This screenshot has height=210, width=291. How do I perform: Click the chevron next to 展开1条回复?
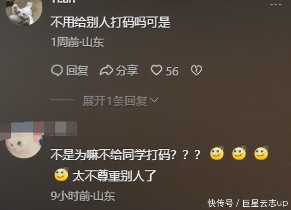point(154,100)
